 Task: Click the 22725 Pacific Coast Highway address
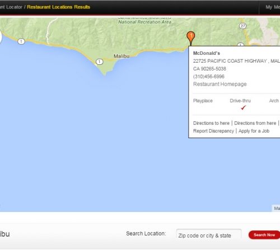pos(236,61)
